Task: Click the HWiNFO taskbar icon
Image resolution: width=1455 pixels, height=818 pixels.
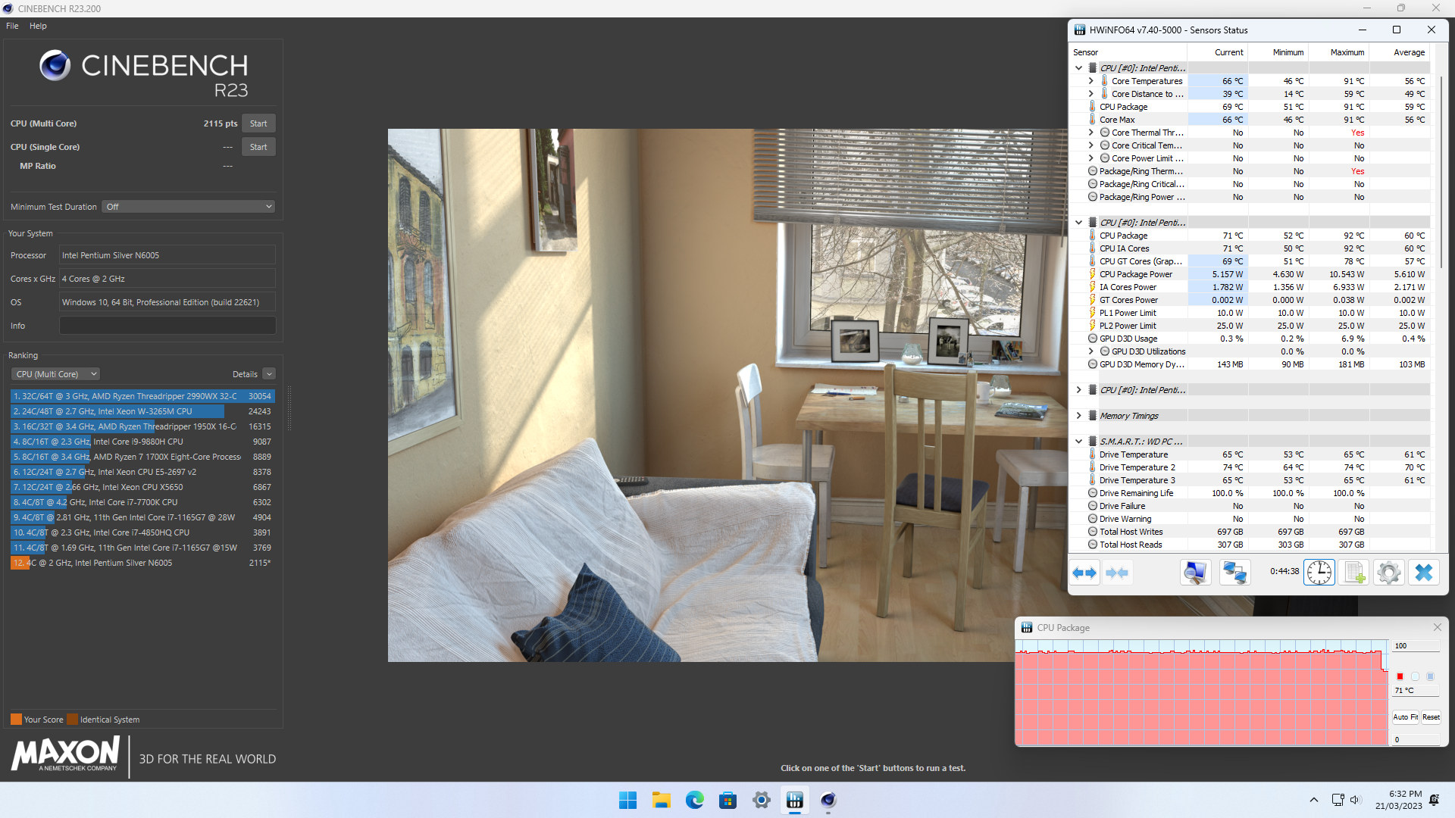Action: click(x=794, y=800)
